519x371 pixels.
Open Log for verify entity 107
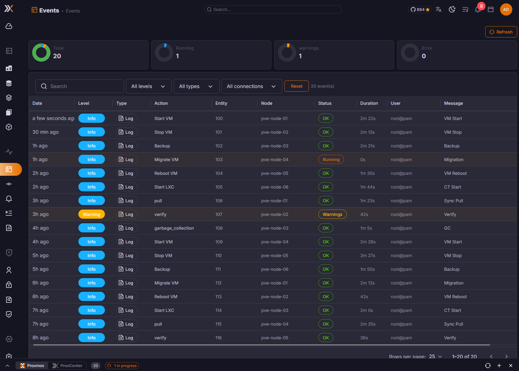(127, 214)
